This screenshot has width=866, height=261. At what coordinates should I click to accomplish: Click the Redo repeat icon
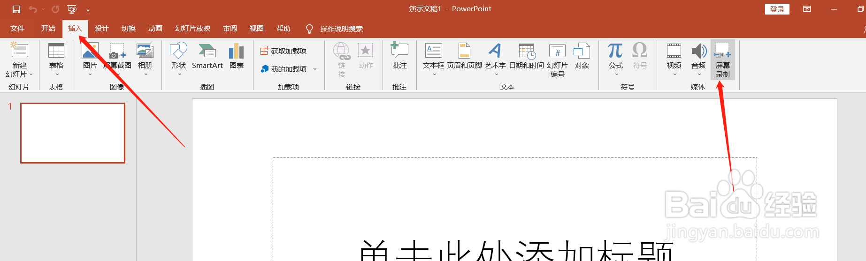(x=55, y=9)
